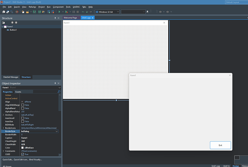Click the View Form toolbar icon
This screenshot has height=167, width=248.
(8, 12)
